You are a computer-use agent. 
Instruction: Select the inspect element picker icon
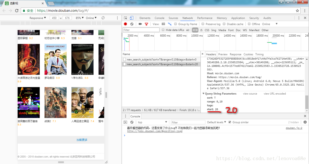pos(126,18)
